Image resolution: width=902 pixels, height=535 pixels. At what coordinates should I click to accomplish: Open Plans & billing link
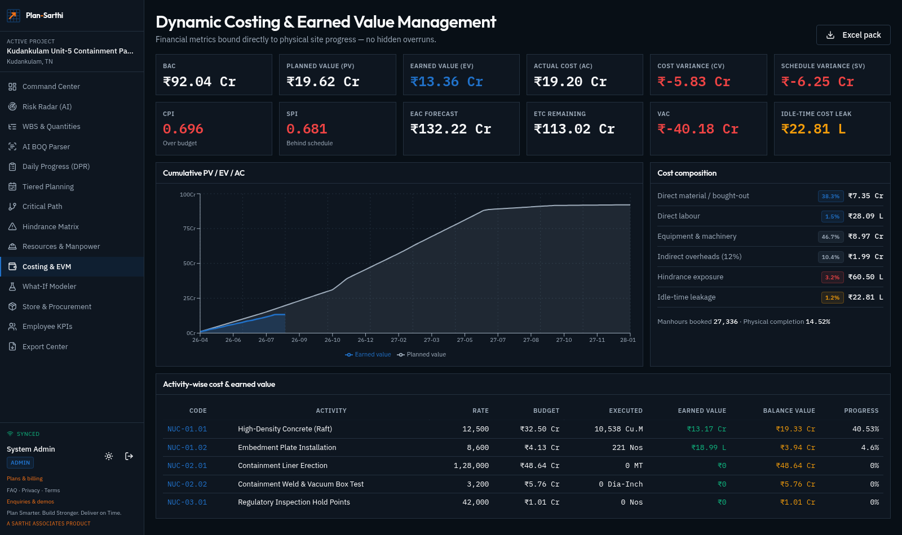[x=25, y=479]
